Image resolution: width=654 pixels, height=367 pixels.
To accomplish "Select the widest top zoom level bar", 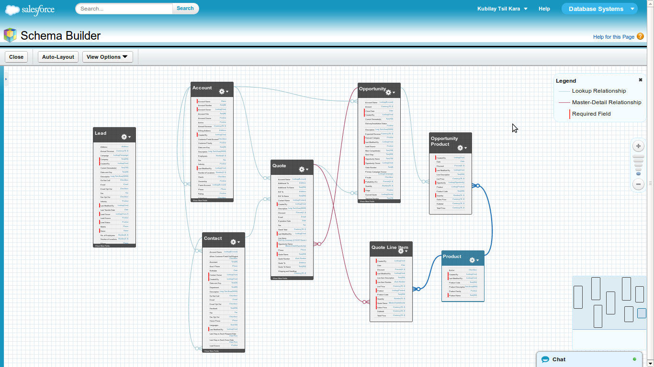I will [638, 157].
